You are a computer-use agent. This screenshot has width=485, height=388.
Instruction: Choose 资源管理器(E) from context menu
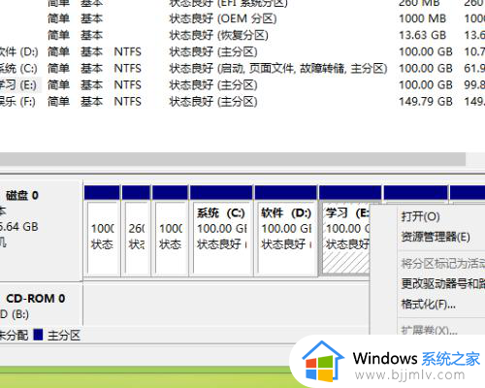coord(436,237)
